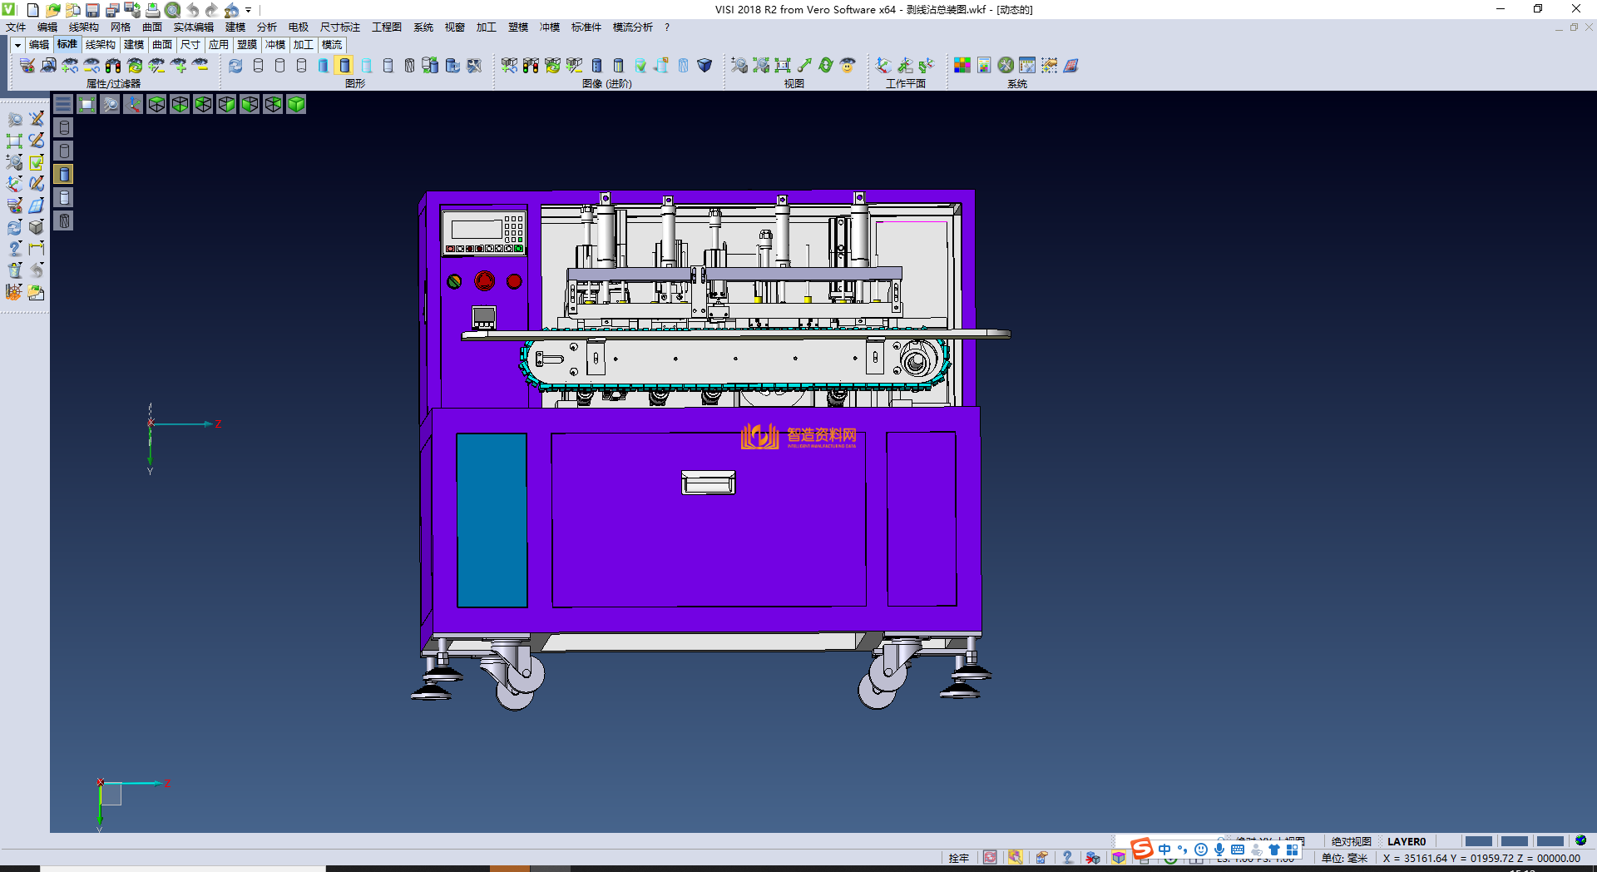
Task: Click the 绝对视图 status bar button
Action: tap(1351, 841)
